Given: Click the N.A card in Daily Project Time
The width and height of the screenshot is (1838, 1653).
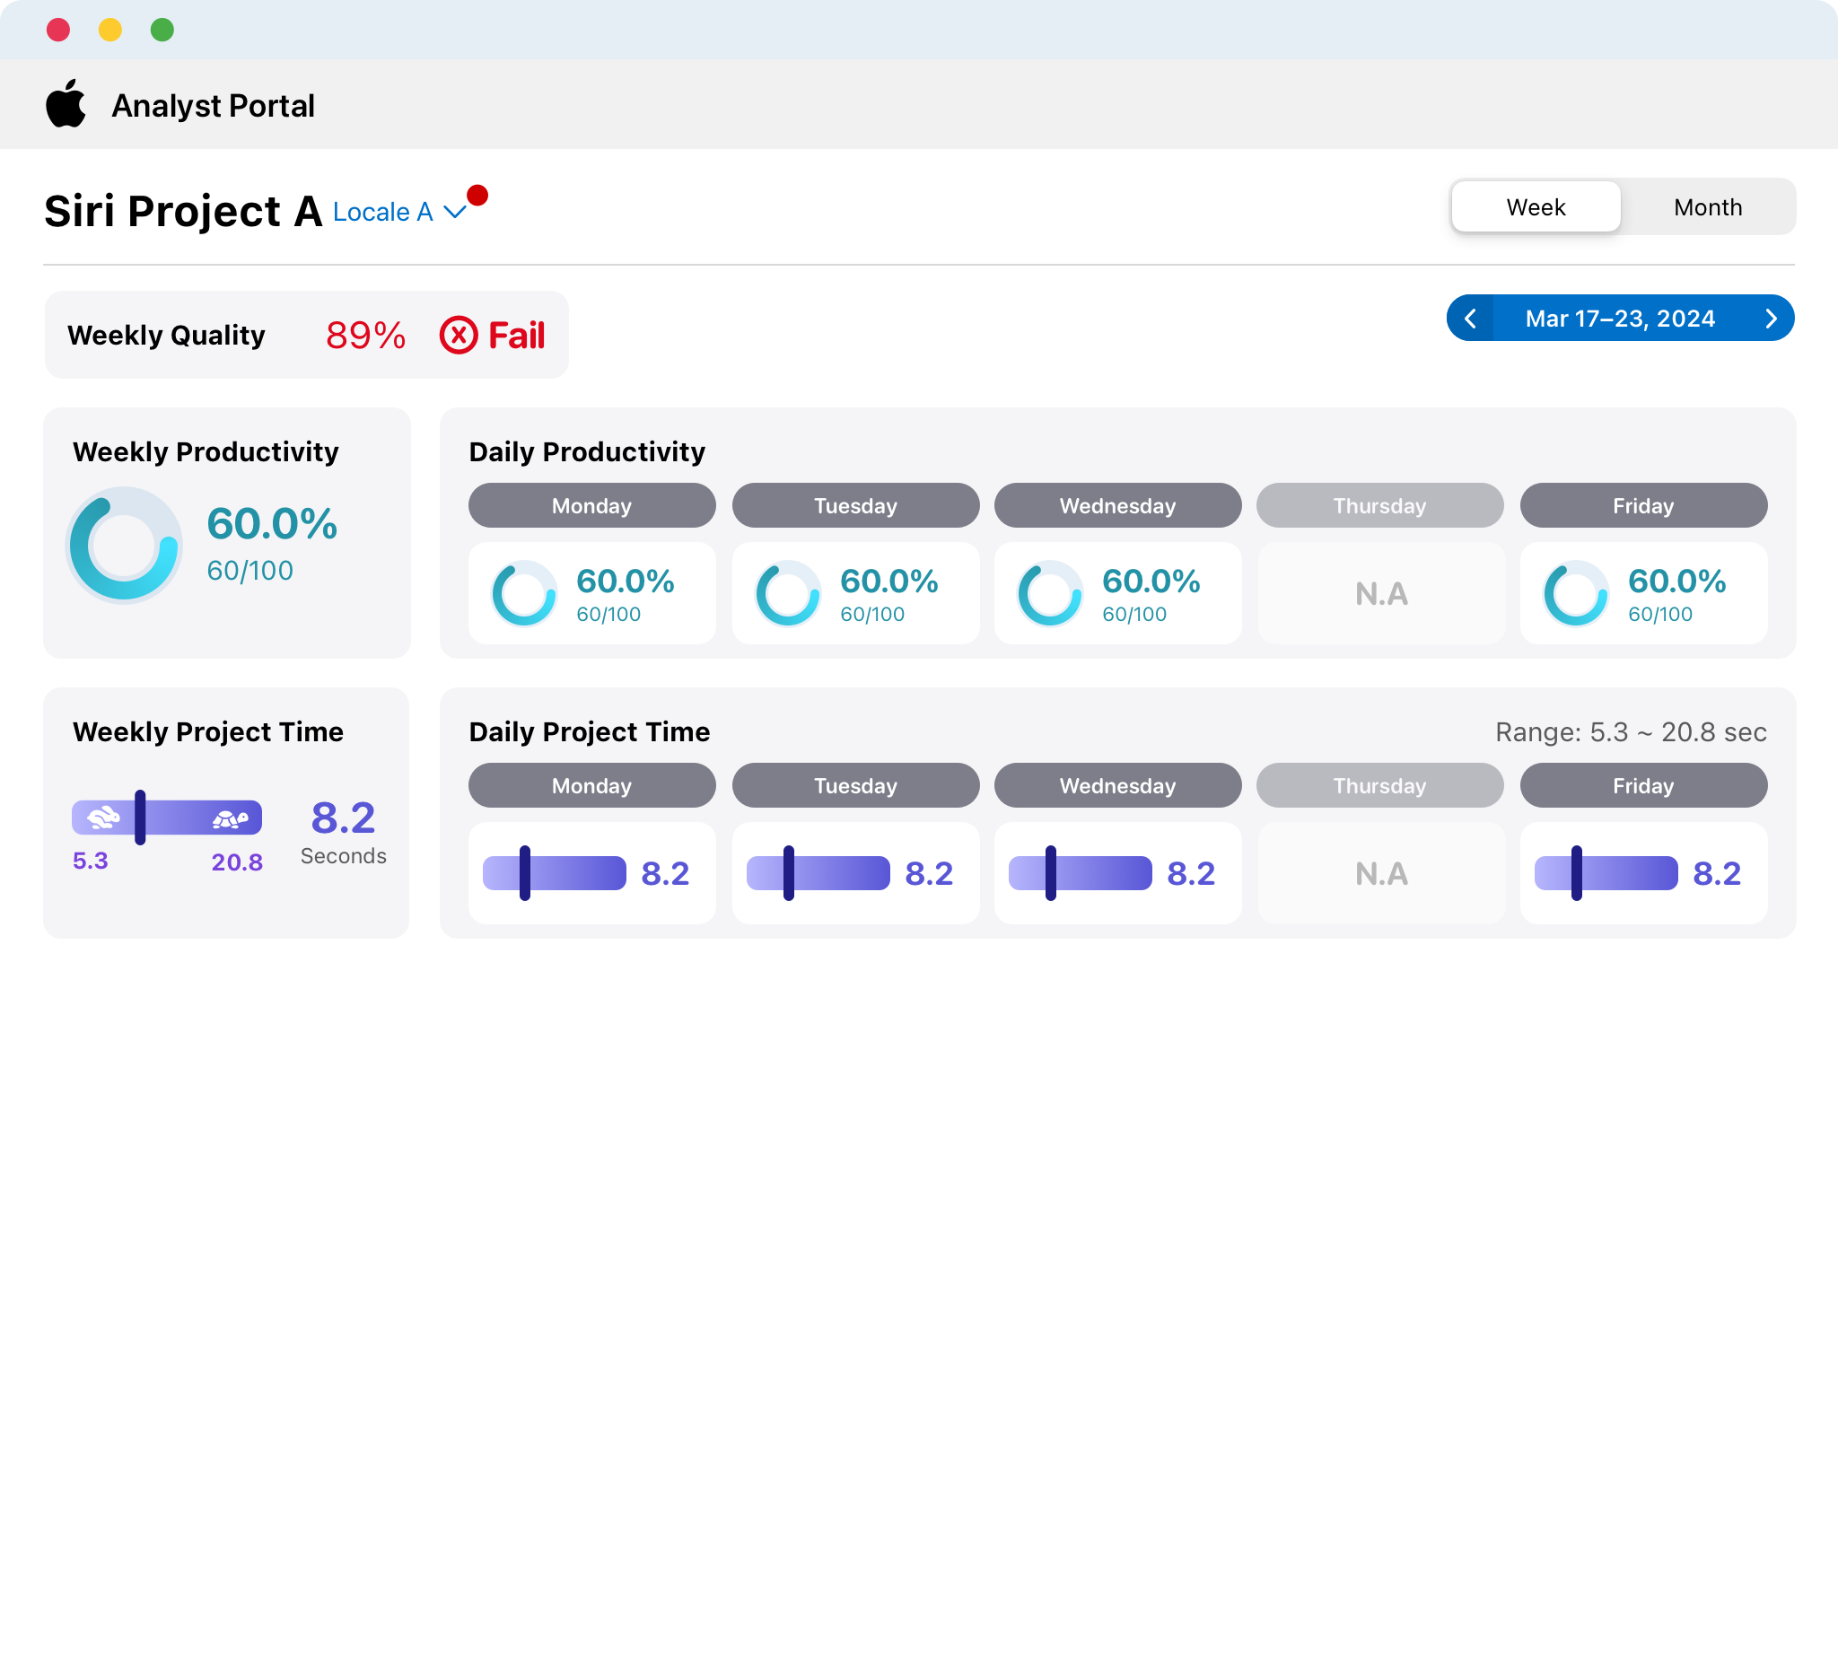Looking at the screenshot, I should (1381, 874).
